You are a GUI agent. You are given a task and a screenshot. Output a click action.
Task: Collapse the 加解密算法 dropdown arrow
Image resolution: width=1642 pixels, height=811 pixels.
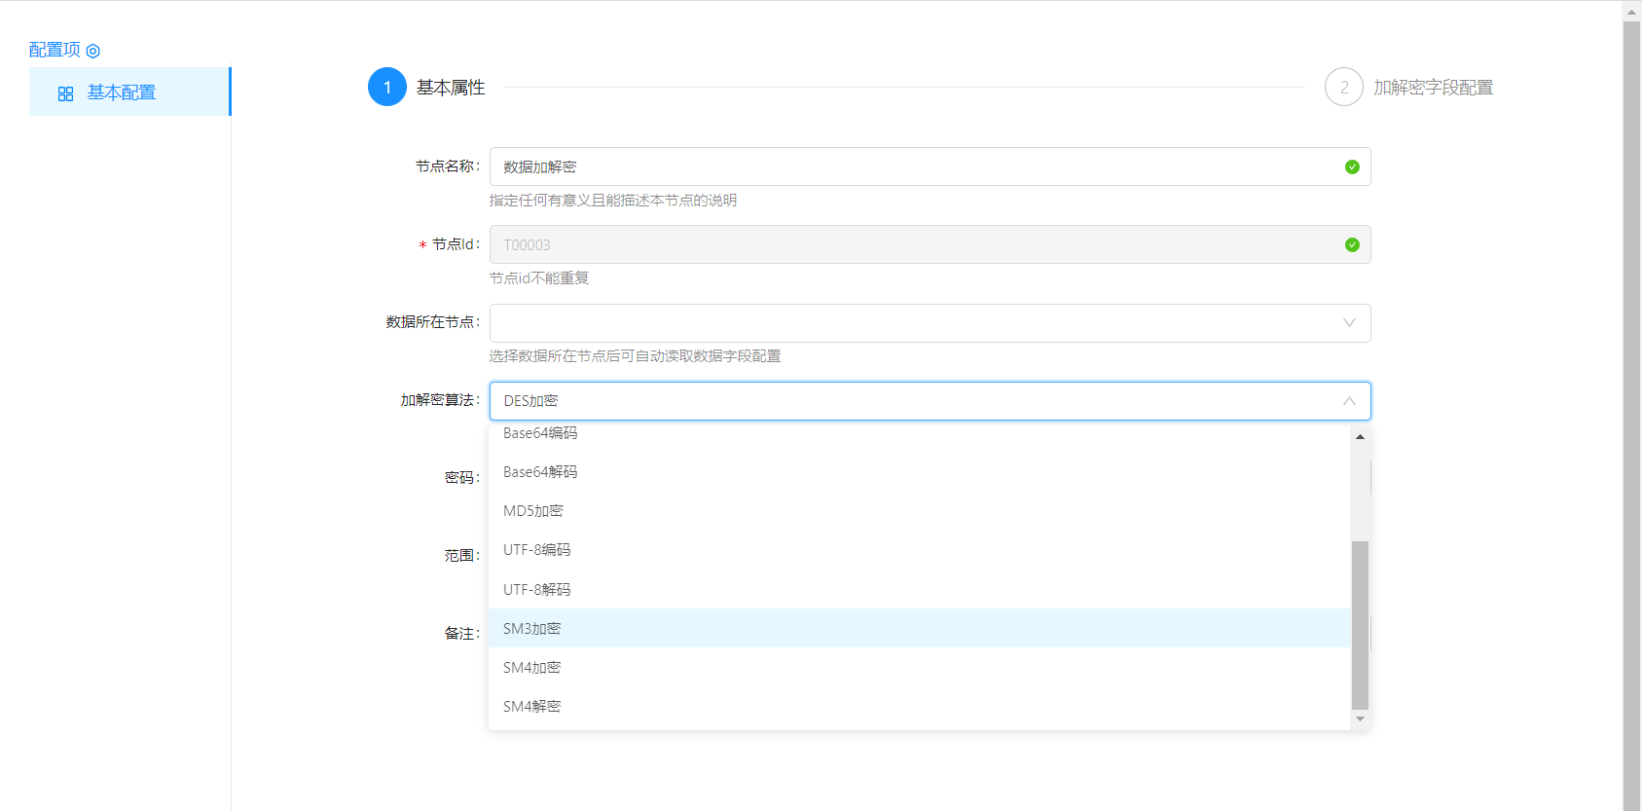click(x=1348, y=401)
